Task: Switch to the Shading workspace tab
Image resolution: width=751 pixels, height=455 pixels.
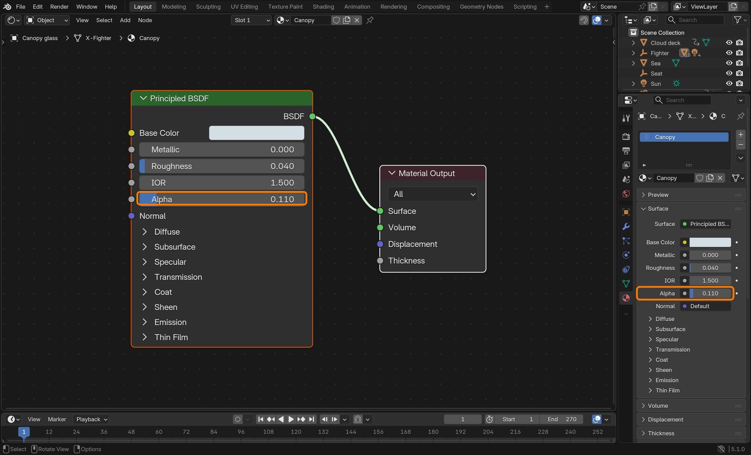Action: pos(323,7)
